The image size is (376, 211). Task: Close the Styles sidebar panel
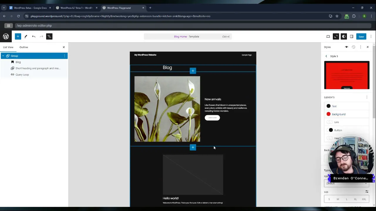(367, 47)
